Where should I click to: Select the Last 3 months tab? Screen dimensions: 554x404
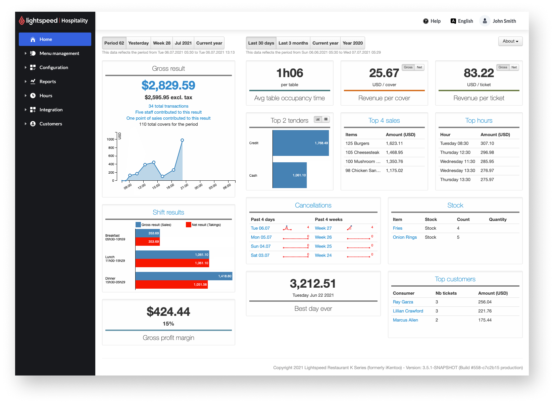pyautogui.click(x=293, y=43)
